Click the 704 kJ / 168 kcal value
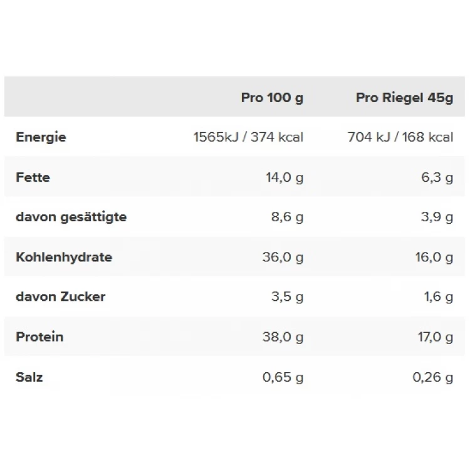 400,137
